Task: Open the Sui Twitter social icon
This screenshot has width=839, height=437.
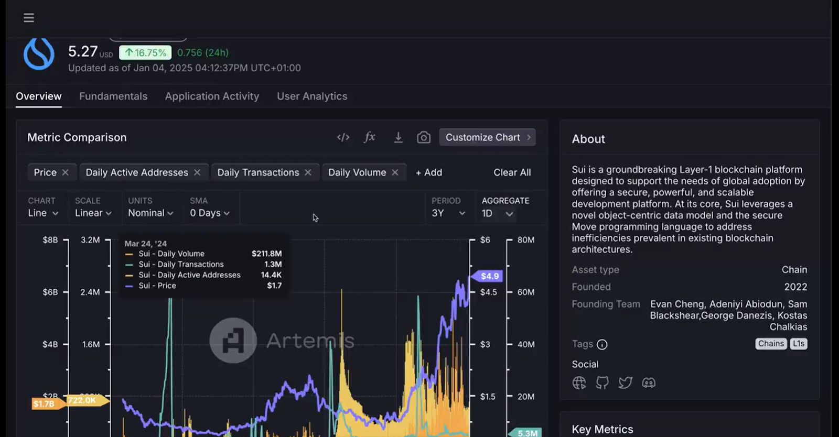Action: pyautogui.click(x=625, y=383)
